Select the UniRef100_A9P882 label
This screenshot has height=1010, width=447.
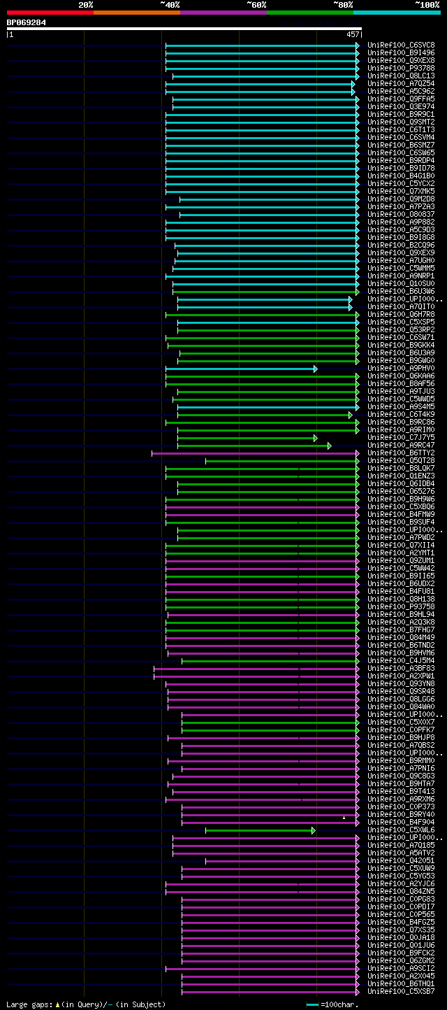(401, 222)
